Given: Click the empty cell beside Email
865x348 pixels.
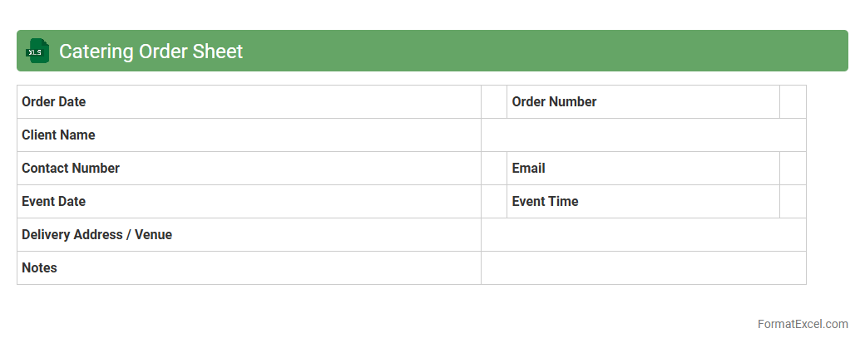Looking at the screenshot, I should tap(793, 169).
